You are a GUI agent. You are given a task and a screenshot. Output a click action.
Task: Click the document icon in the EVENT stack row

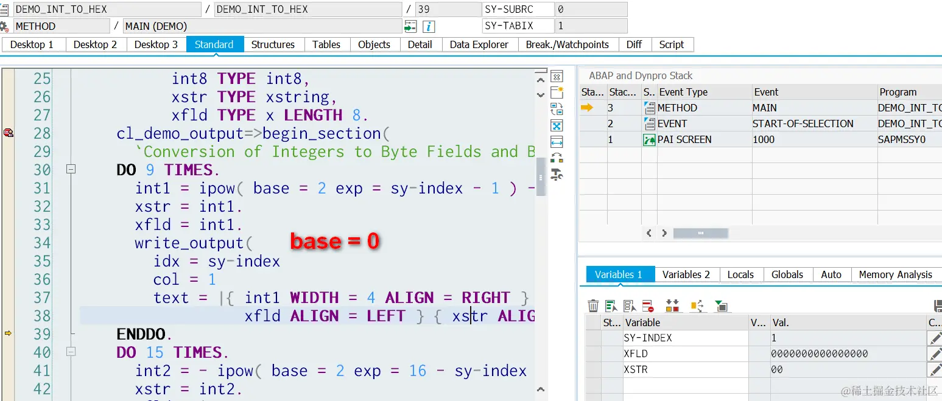pyautogui.click(x=649, y=124)
